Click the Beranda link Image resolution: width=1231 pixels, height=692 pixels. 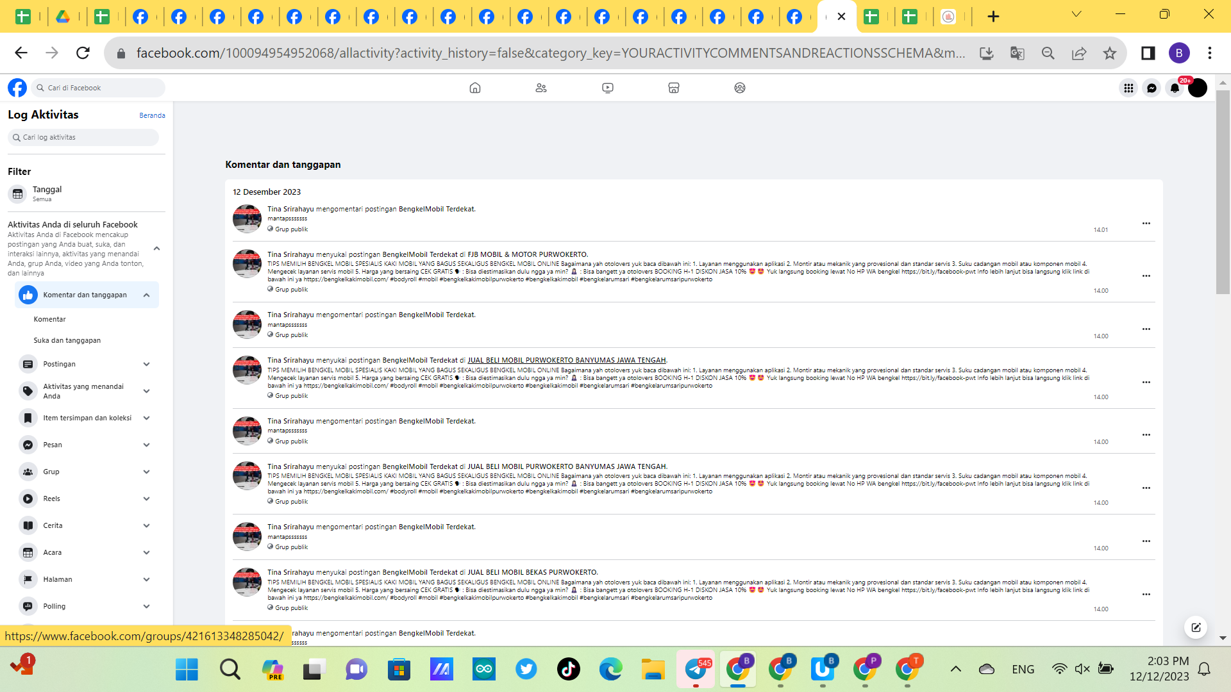[152, 115]
